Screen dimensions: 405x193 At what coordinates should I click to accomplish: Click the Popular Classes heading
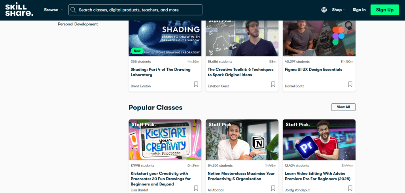coord(155,108)
